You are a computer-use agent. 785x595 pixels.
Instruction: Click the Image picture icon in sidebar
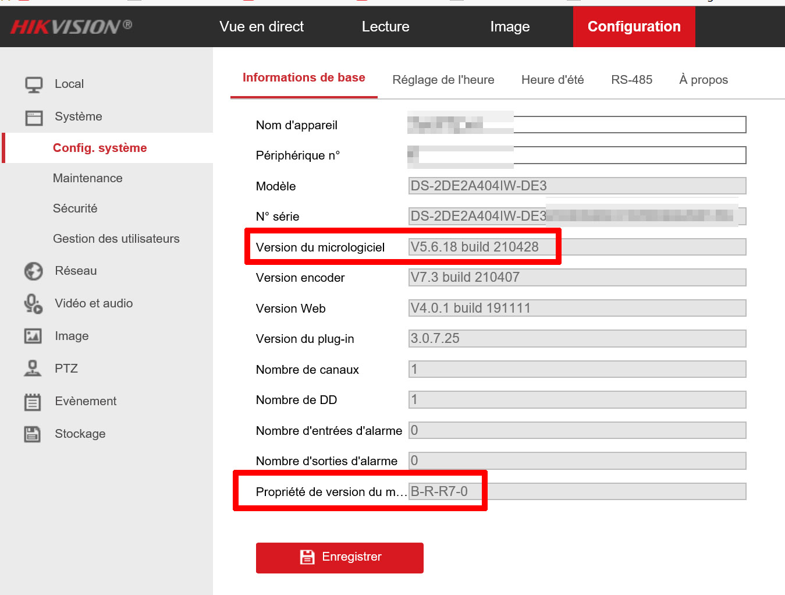coord(33,336)
